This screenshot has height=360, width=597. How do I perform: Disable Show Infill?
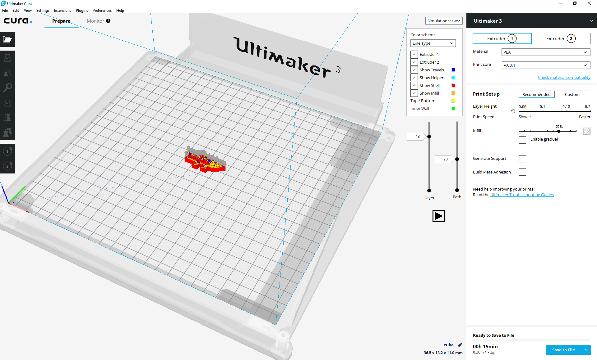(414, 93)
